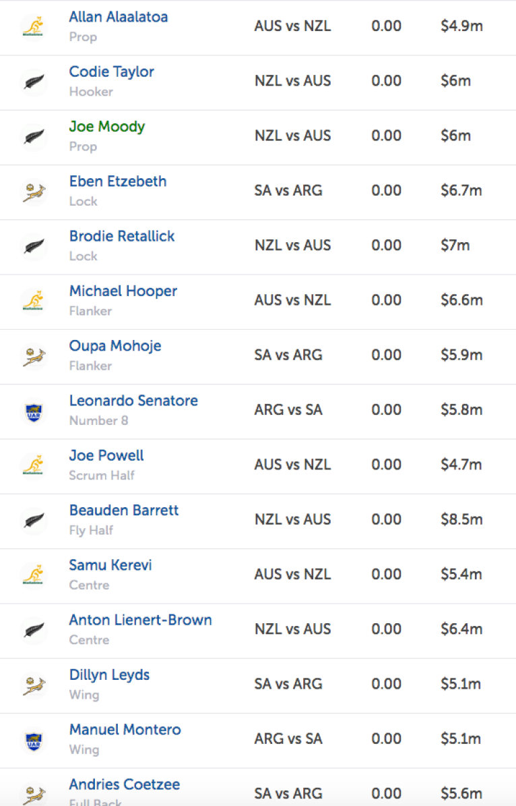Open Joe Powell's player link
Screen dimensions: 516x806
(106, 455)
